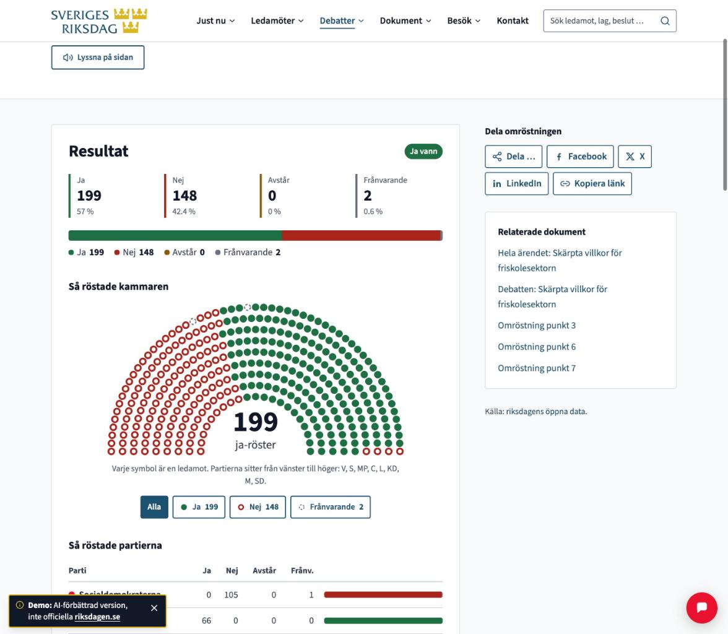
Task: Share the vote on Facebook
Action: coord(581,157)
